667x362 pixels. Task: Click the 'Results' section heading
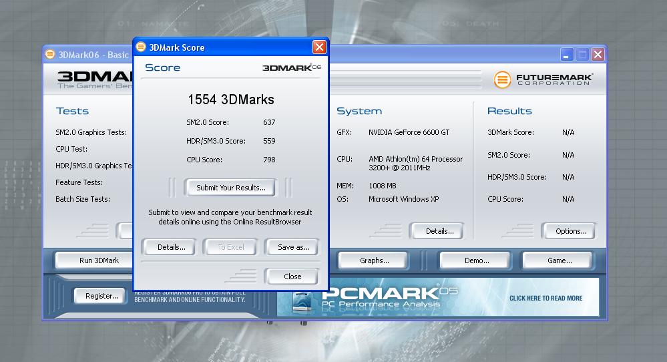pyautogui.click(x=509, y=111)
